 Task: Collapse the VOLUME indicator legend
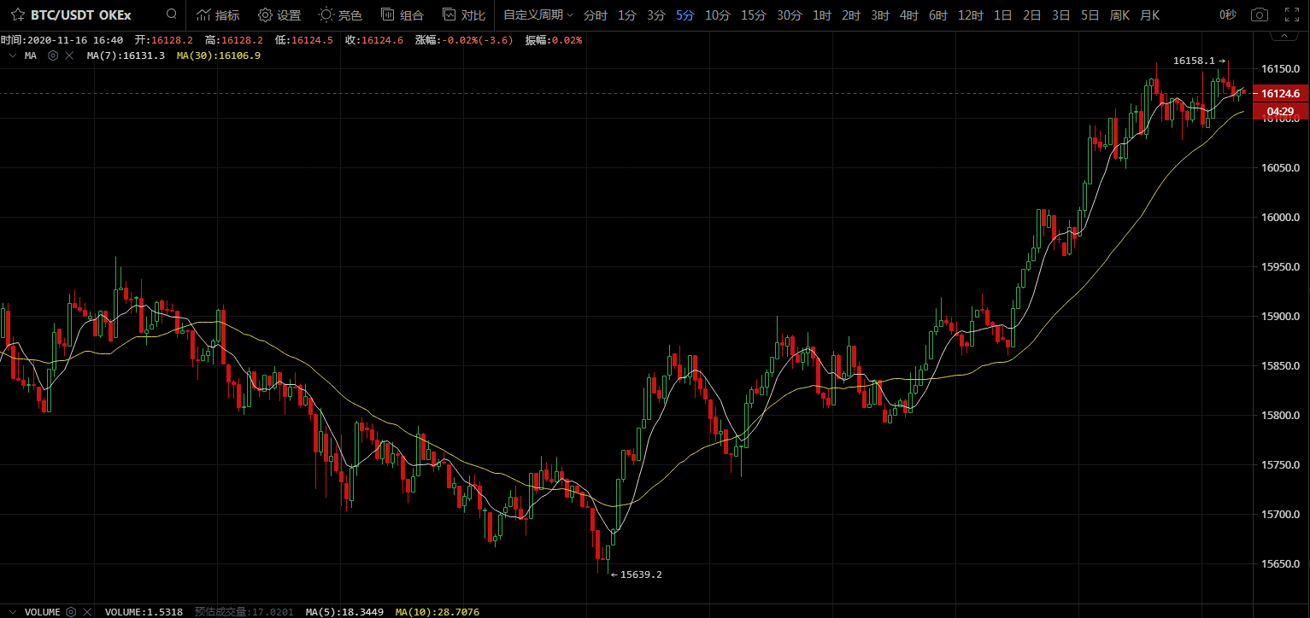point(12,612)
